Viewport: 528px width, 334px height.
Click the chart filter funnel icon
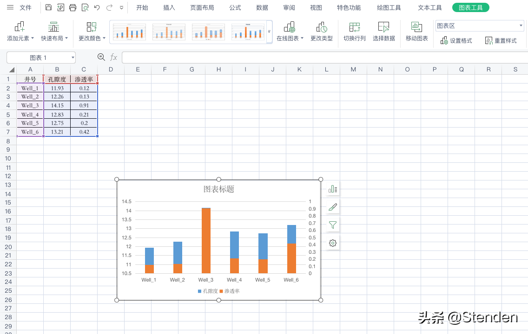(333, 225)
